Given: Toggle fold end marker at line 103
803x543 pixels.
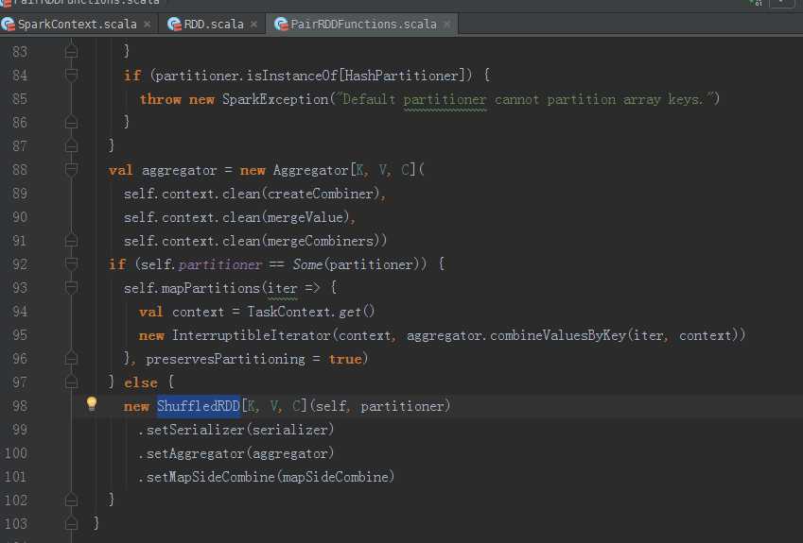Looking at the screenshot, I should [71, 523].
